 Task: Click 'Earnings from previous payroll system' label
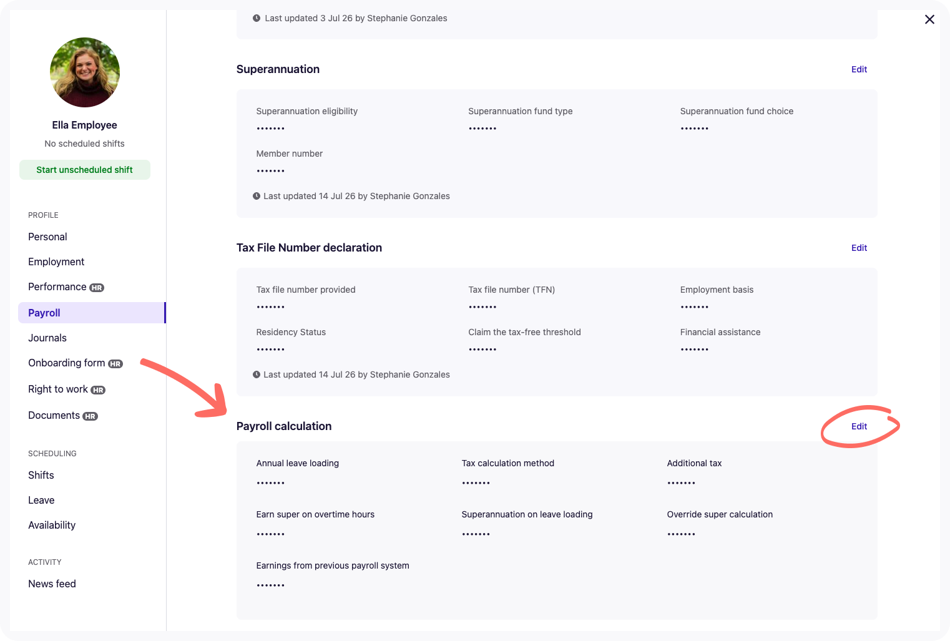(x=333, y=565)
